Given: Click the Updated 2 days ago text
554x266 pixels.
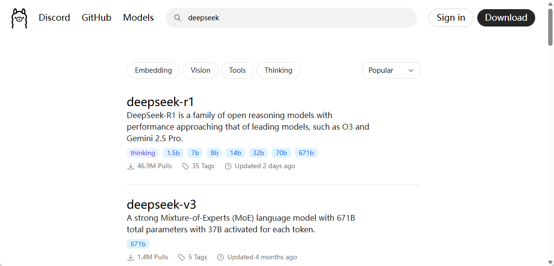Looking at the screenshot, I should (265, 166).
